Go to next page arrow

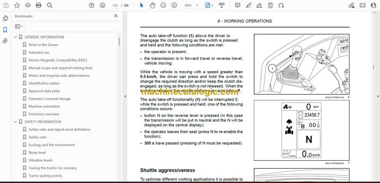pyautogui.click(x=103, y=5)
